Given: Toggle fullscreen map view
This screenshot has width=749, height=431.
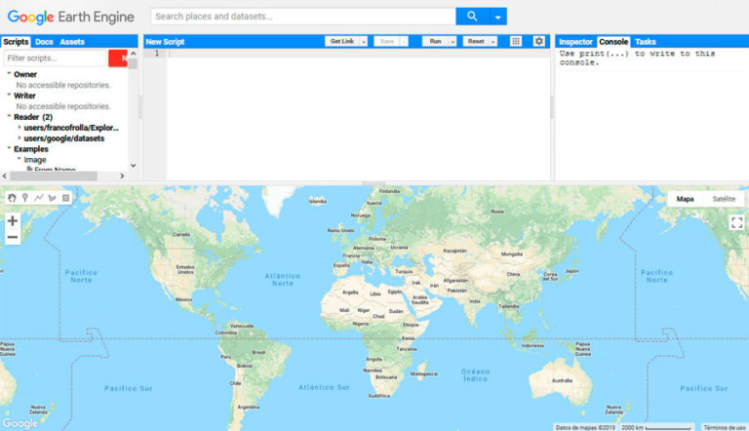Looking at the screenshot, I should (x=736, y=222).
